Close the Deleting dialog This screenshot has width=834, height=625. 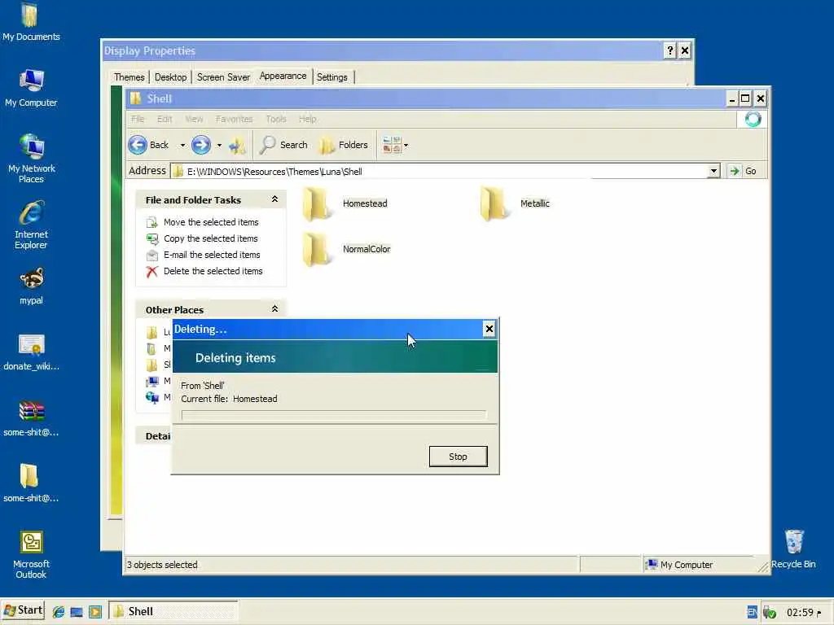489,329
